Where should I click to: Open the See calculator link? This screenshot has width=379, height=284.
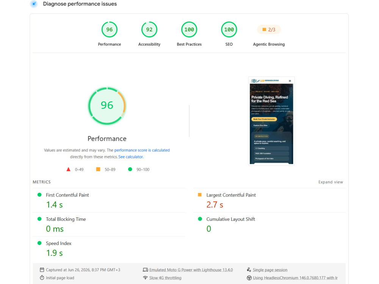coord(131,157)
